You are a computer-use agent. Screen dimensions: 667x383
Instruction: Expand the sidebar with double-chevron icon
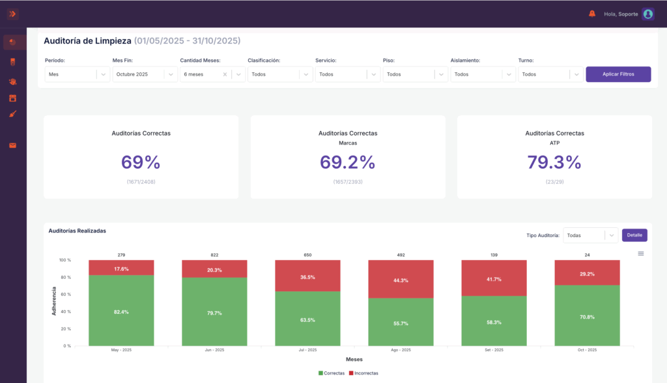13,14
